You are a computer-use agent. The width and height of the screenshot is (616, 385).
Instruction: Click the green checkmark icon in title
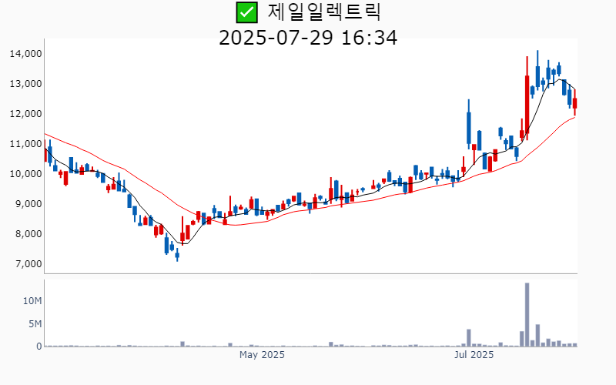[x=246, y=12]
